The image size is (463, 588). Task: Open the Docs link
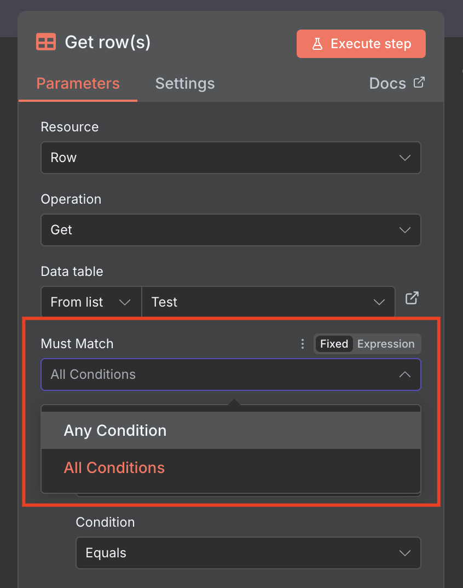[387, 84]
